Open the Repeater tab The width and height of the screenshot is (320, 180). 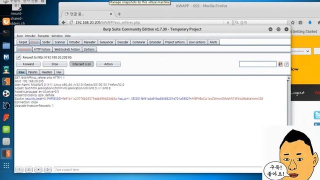89,42
